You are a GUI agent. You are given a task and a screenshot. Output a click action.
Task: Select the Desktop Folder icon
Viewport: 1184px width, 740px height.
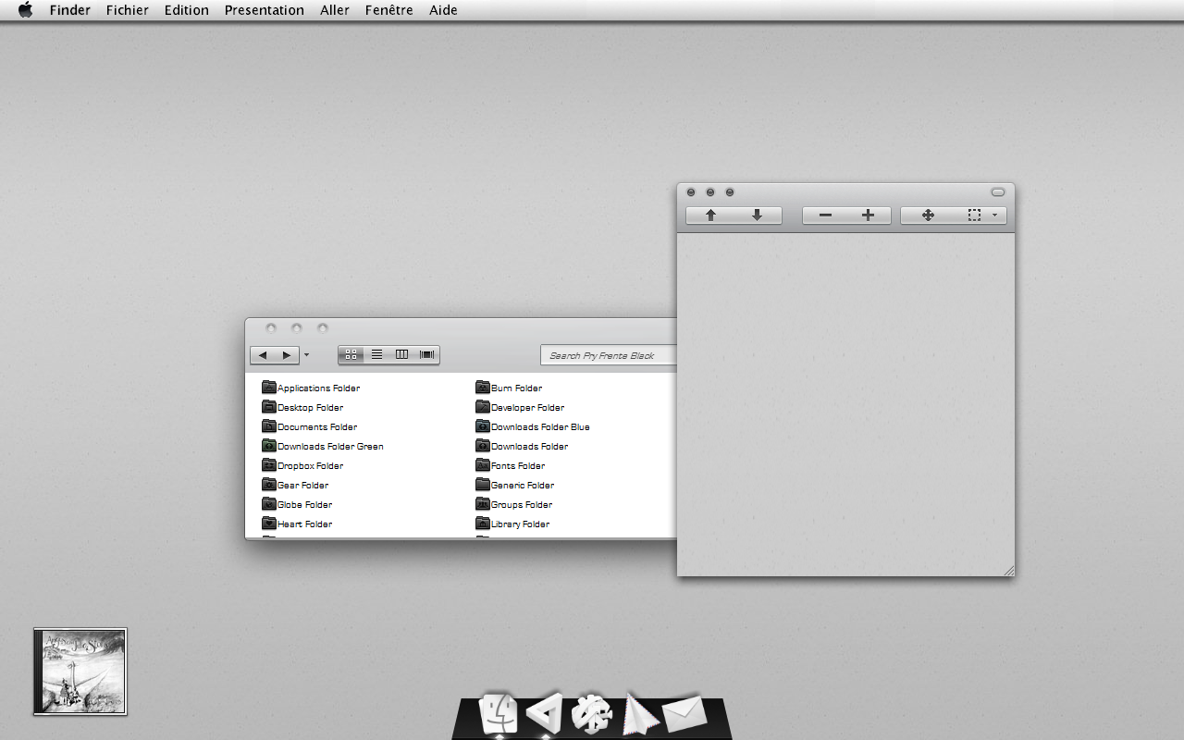pyautogui.click(x=269, y=407)
